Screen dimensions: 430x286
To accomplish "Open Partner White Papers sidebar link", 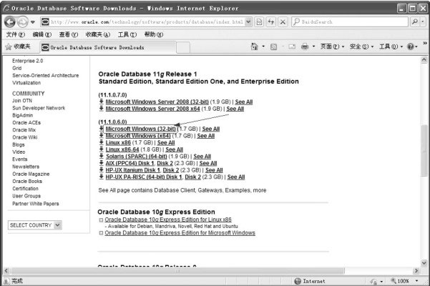I will 36,204.
